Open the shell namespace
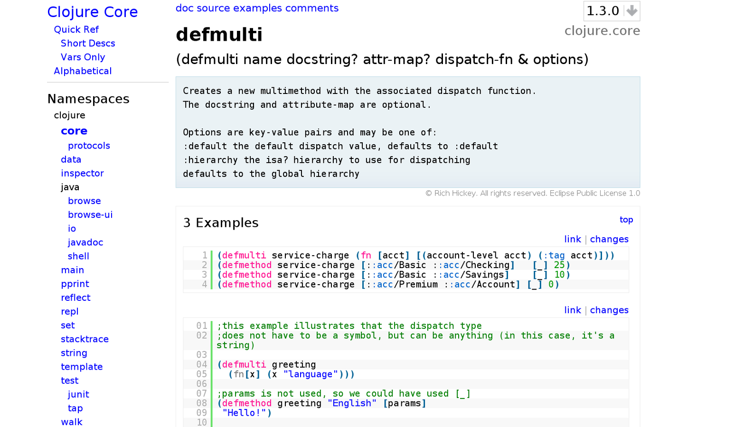The image size is (744, 427). point(78,256)
